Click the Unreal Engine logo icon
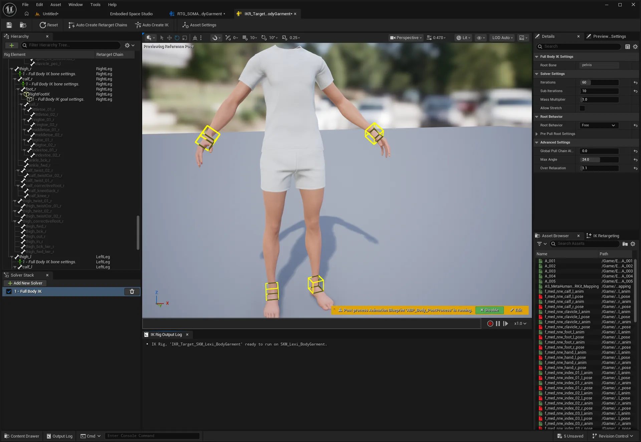 (x=9, y=9)
